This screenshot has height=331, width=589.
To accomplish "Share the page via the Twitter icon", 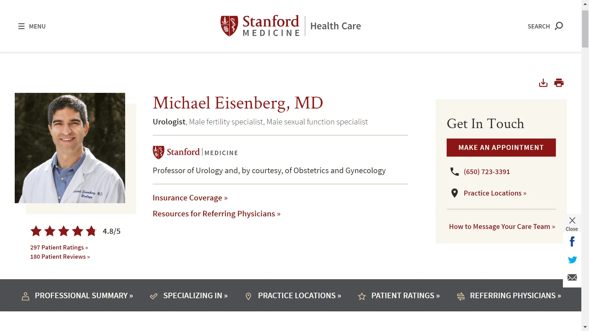I will (x=572, y=260).
